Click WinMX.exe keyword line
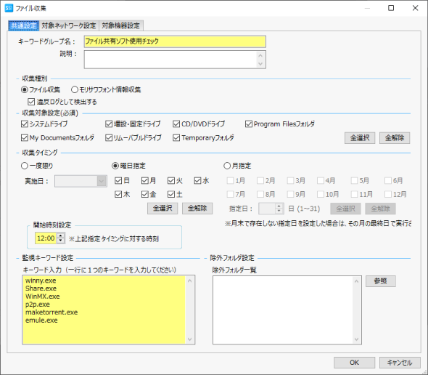This screenshot has width=428, height=375. pyautogui.click(x=43, y=297)
